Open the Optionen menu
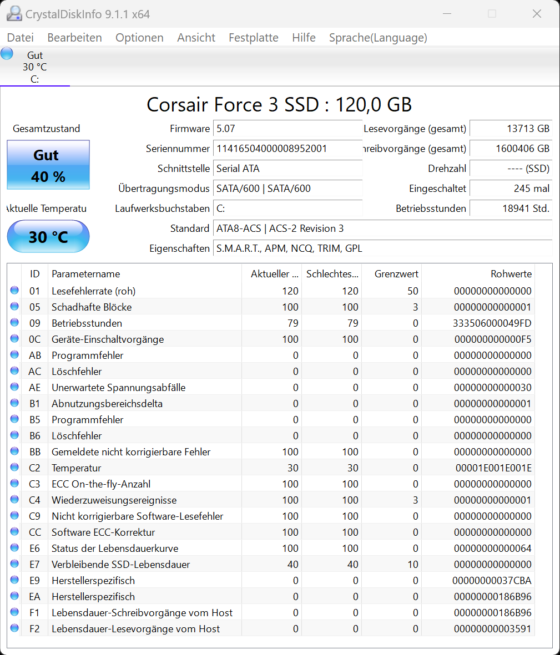 click(139, 38)
